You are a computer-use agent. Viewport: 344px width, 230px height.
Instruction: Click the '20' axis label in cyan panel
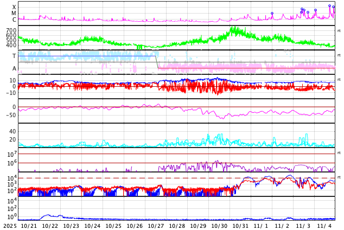coord(12,139)
